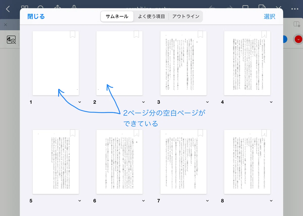Tap the 閉じる button
Viewport: 303px width, 216px height.
[36, 17]
